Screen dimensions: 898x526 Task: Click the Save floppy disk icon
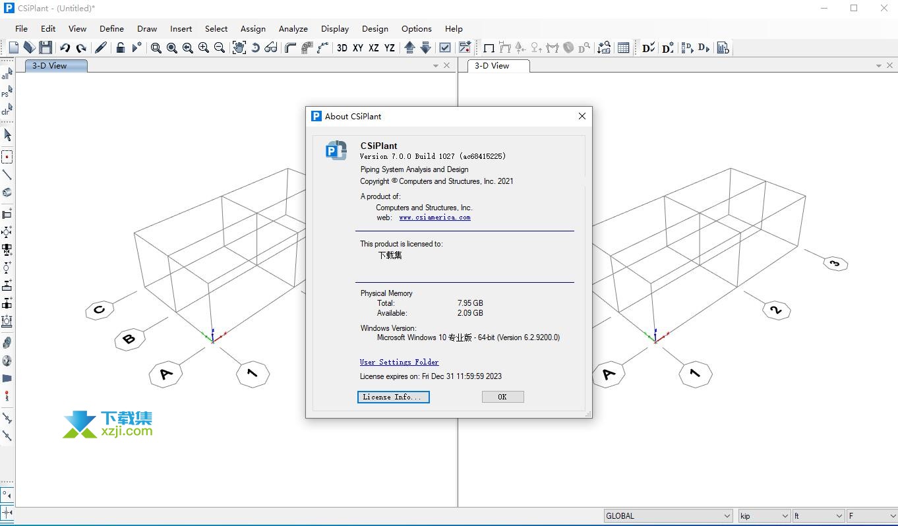point(45,47)
